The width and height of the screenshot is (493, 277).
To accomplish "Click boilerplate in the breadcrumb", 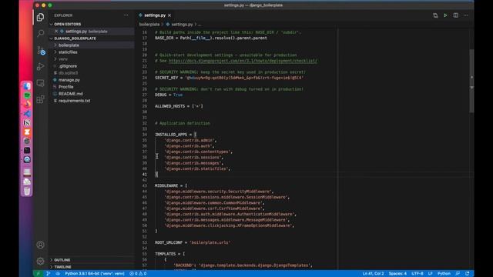I will 149,24.
